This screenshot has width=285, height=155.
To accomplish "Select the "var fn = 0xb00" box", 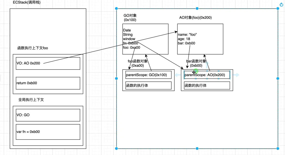I will 48,132.
